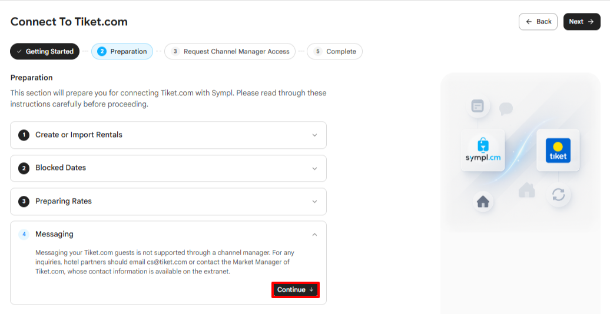Image resolution: width=610 pixels, height=314 pixels.
Task: Click the Next button
Action: pos(582,22)
